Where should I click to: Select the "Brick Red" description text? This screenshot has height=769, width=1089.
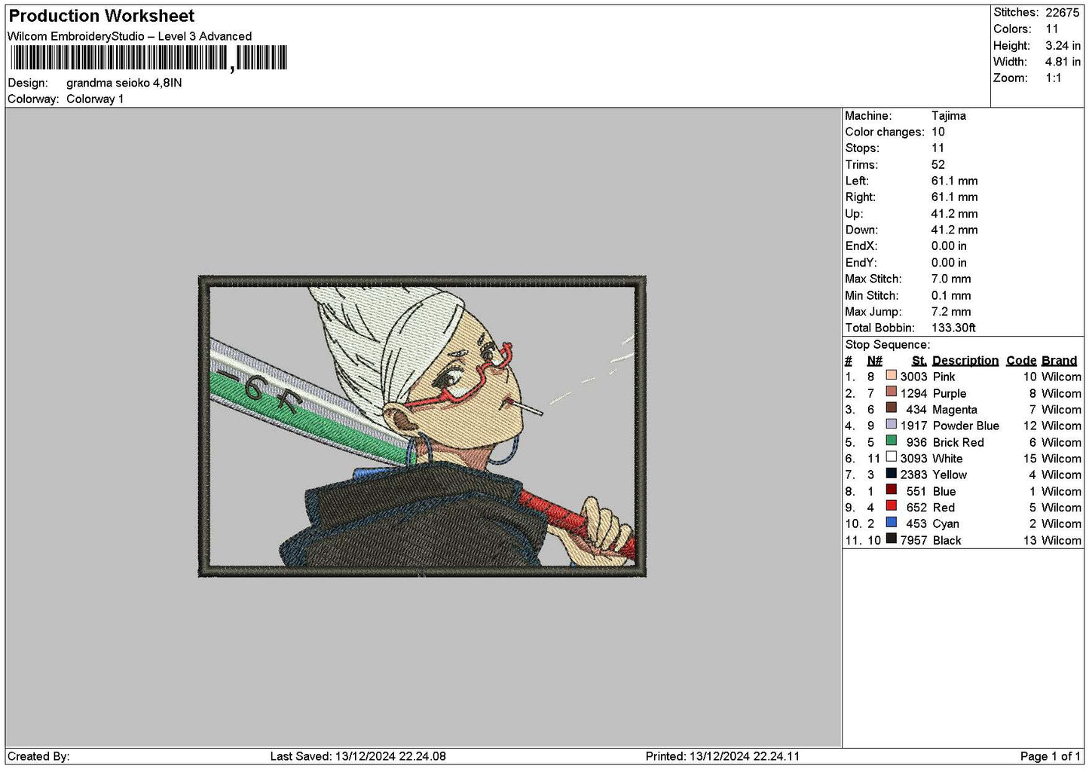pyautogui.click(x=959, y=442)
